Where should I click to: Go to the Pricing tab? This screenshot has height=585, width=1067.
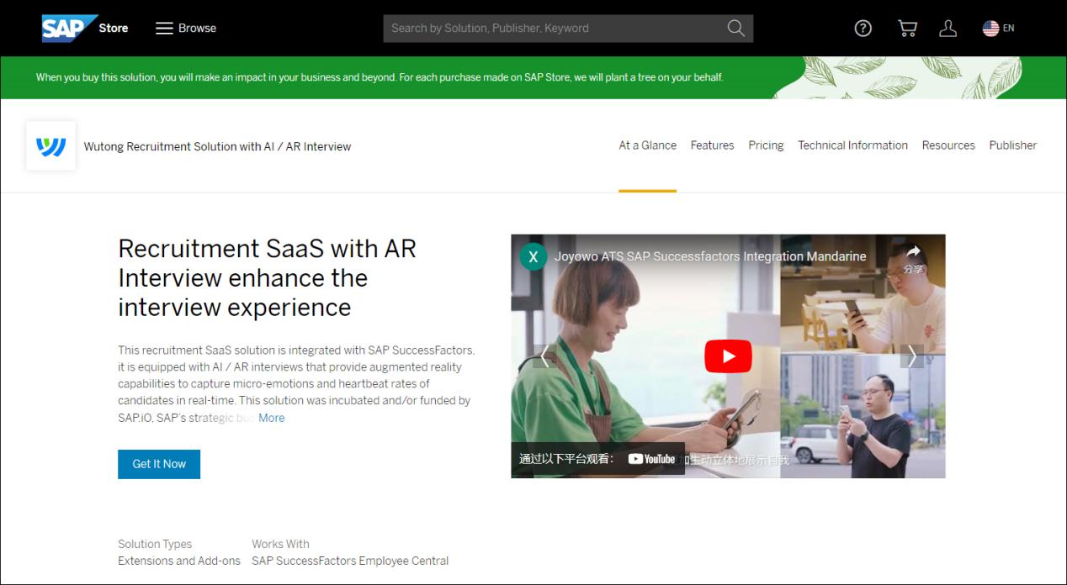point(766,145)
